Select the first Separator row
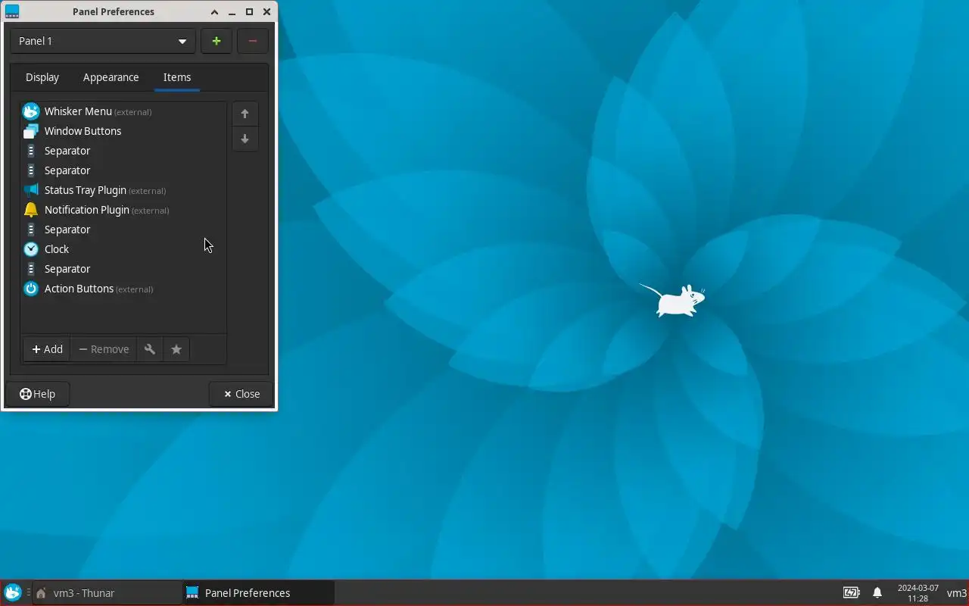969x606 pixels. pyautogui.click(x=123, y=151)
